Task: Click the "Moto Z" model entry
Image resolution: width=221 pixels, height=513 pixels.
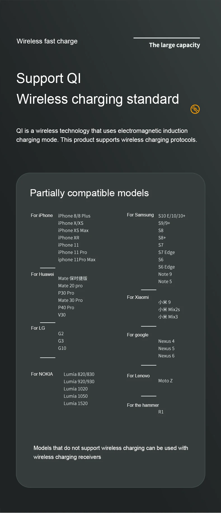Action: point(165,381)
